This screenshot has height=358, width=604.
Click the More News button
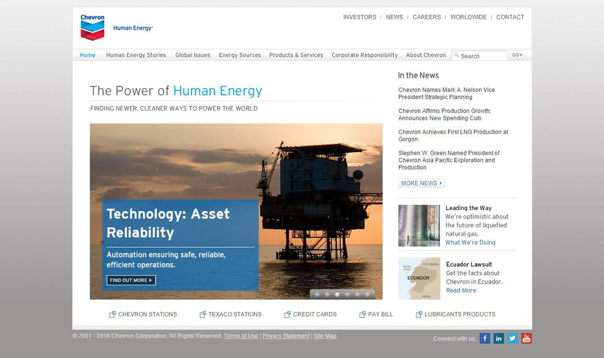[421, 183]
